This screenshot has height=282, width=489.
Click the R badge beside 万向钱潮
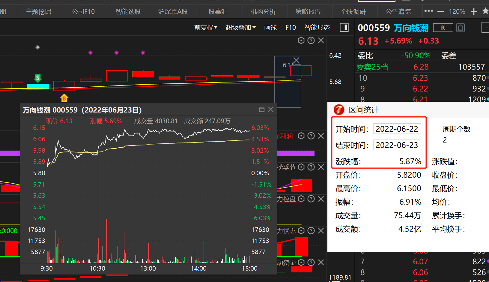click(x=443, y=28)
